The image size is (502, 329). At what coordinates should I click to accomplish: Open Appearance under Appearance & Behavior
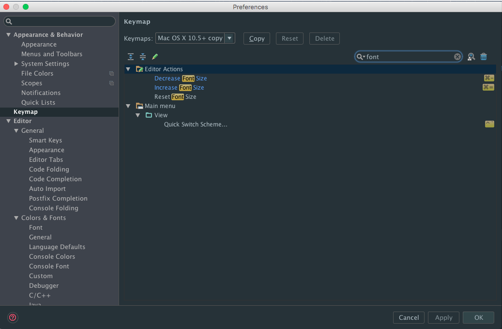point(39,44)
